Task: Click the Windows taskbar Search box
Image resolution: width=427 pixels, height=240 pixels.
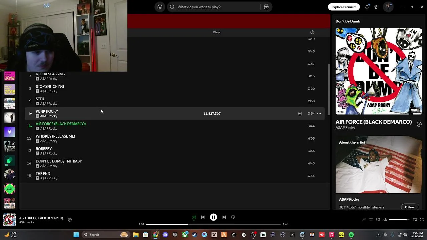Action: (x=105, y=235)
